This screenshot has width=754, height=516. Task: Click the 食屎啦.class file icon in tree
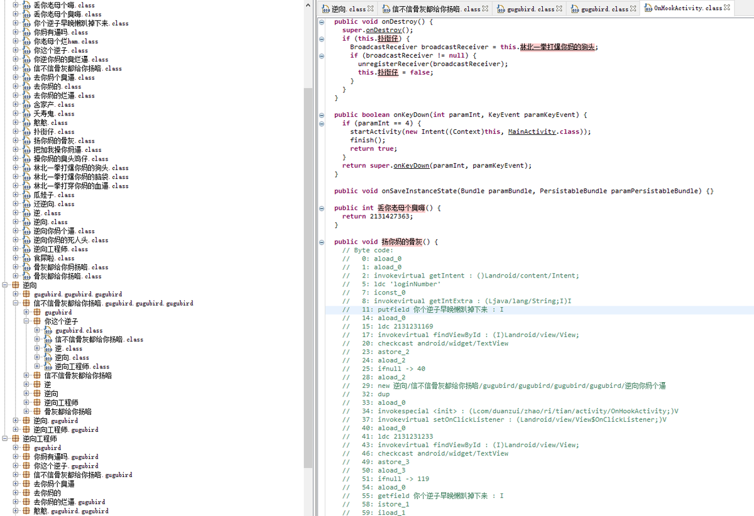pyautogui.click(x=27, y=259)
